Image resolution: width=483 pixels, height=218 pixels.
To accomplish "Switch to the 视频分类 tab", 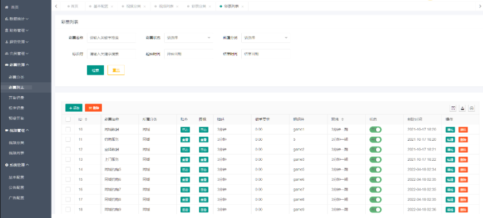I will pyautogui.click(x=133, y=6).
